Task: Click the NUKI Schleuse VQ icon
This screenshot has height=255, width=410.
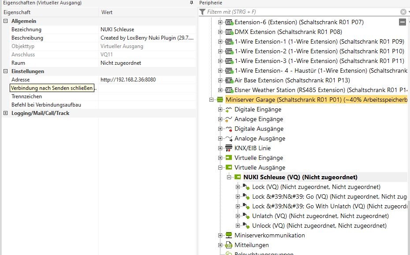Action: tap(238, 177)
